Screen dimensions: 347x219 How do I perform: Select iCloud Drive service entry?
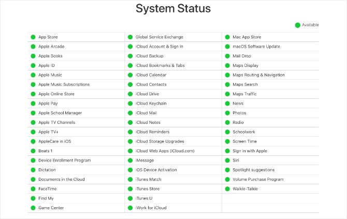pos(147,94)
